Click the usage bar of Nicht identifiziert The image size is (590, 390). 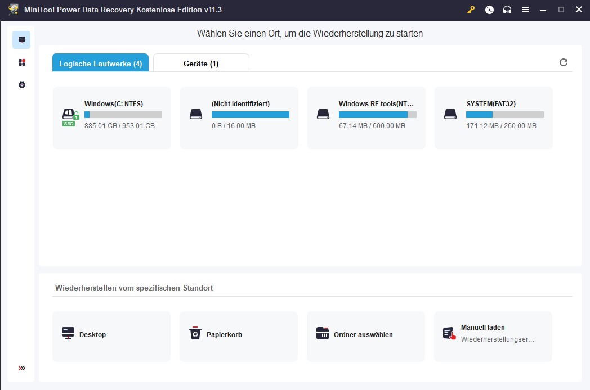coord(251,115)
